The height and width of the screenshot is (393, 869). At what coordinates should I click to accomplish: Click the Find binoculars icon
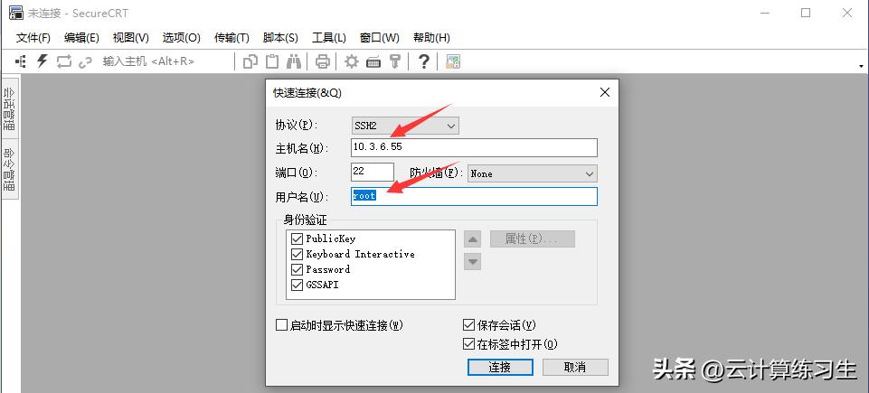294,61
